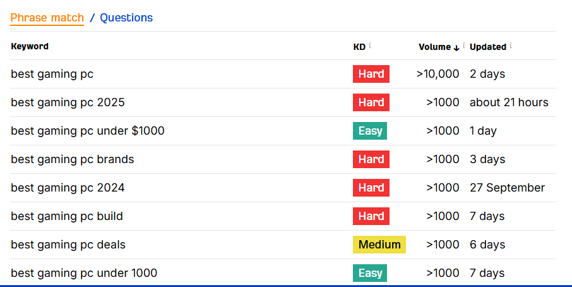Click the yellow Medium difficulty badge
Image resolution: width=572 pixels, height=287 pixels.
[379, 245]
